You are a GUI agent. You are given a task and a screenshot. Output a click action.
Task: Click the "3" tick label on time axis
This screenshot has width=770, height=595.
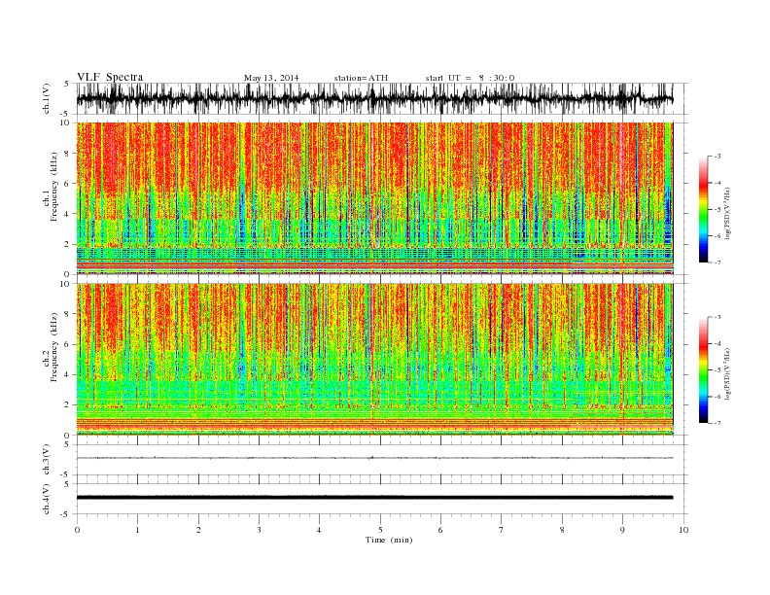pos(259,530)
